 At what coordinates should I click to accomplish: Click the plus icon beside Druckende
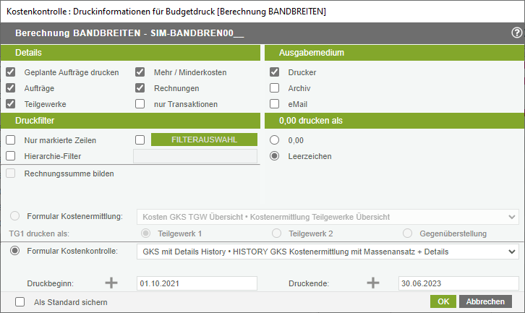coord(373,283)
